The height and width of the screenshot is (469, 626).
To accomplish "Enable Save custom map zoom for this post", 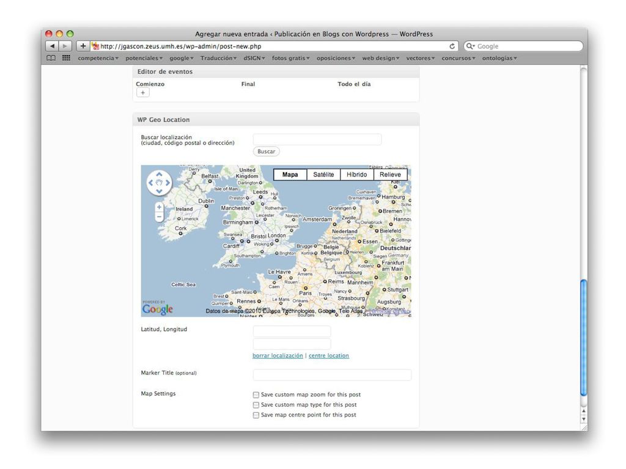I will pyautogui.click(x=256, y=395).
